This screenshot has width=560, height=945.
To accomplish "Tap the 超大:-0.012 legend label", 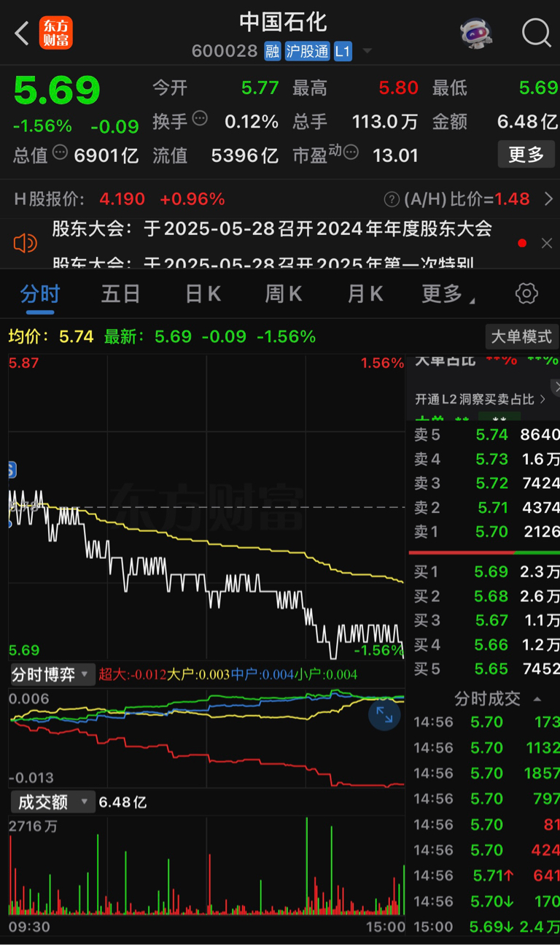I will [132, 674].
